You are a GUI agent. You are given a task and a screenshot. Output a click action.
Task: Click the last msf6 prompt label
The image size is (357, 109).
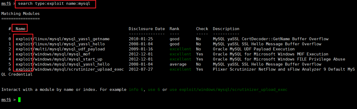[6, 100]
